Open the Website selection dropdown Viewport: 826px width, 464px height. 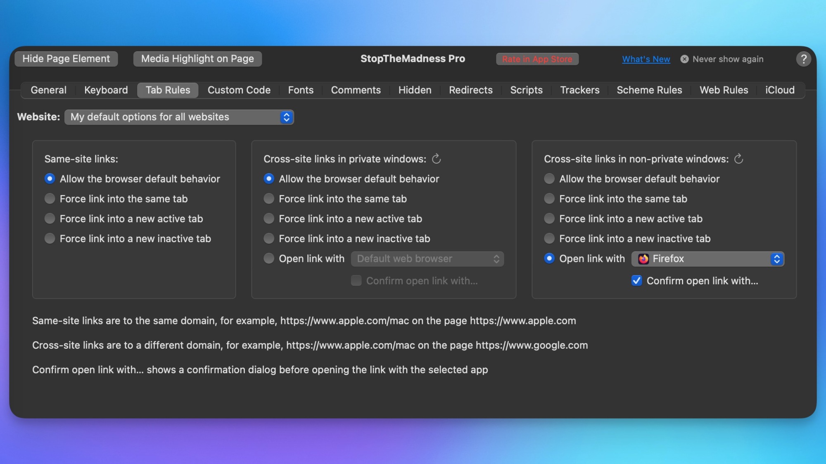[179, 117]
